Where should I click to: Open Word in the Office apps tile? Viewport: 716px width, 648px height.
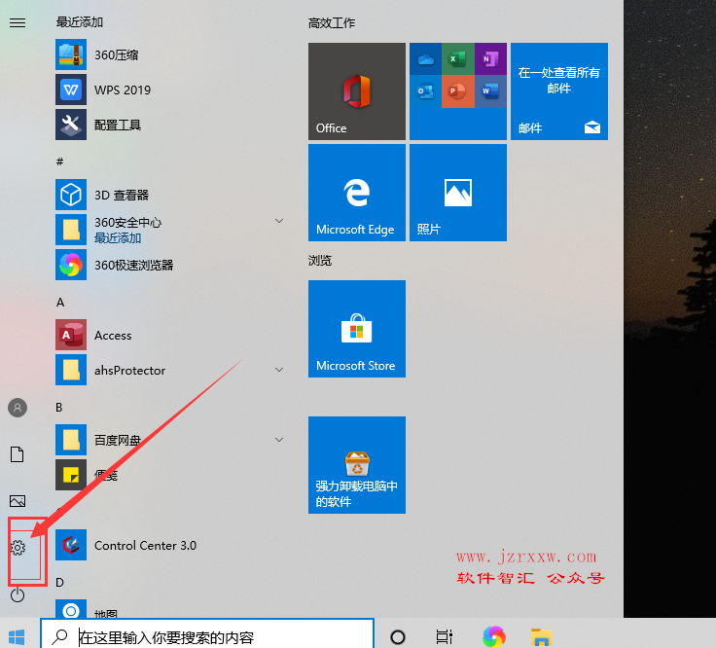pyautogui.click(x=490, y=91)
